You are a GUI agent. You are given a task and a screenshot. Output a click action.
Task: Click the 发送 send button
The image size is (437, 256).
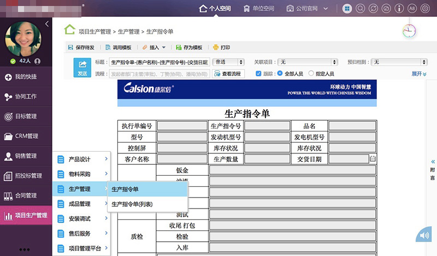click(x=82, y=68)
